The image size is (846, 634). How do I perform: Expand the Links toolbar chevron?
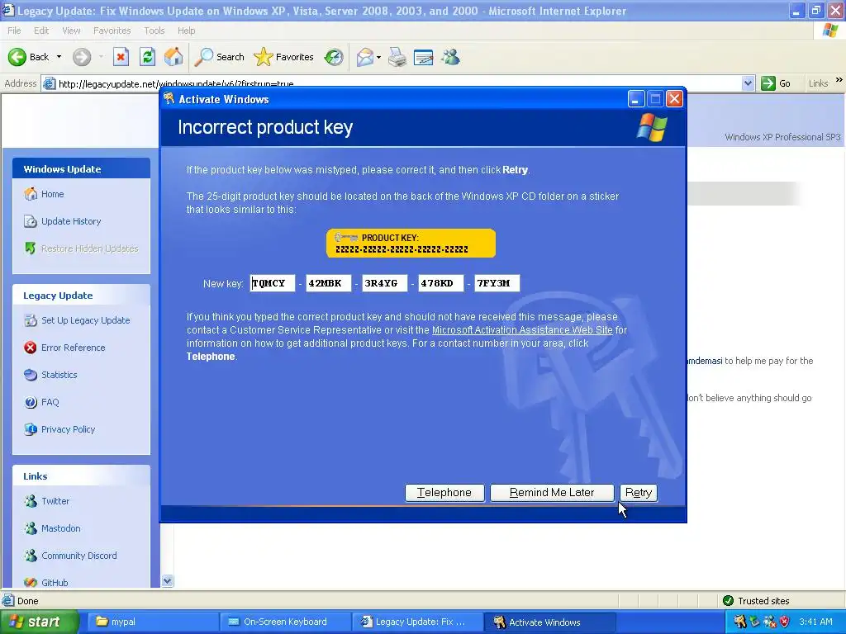[x=839, y=80]
